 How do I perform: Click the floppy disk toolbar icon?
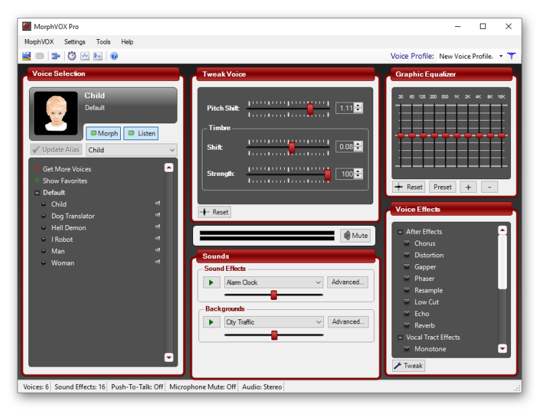[26, 56]
